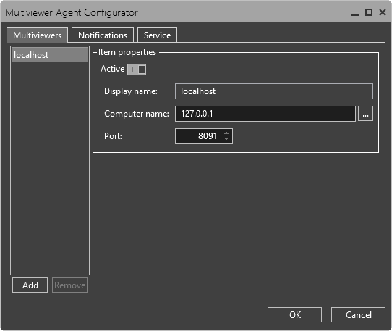Select localhost in the multiviewers list
Screen dimensions: 392x331
pyautogui.click(x=50, y=54)
